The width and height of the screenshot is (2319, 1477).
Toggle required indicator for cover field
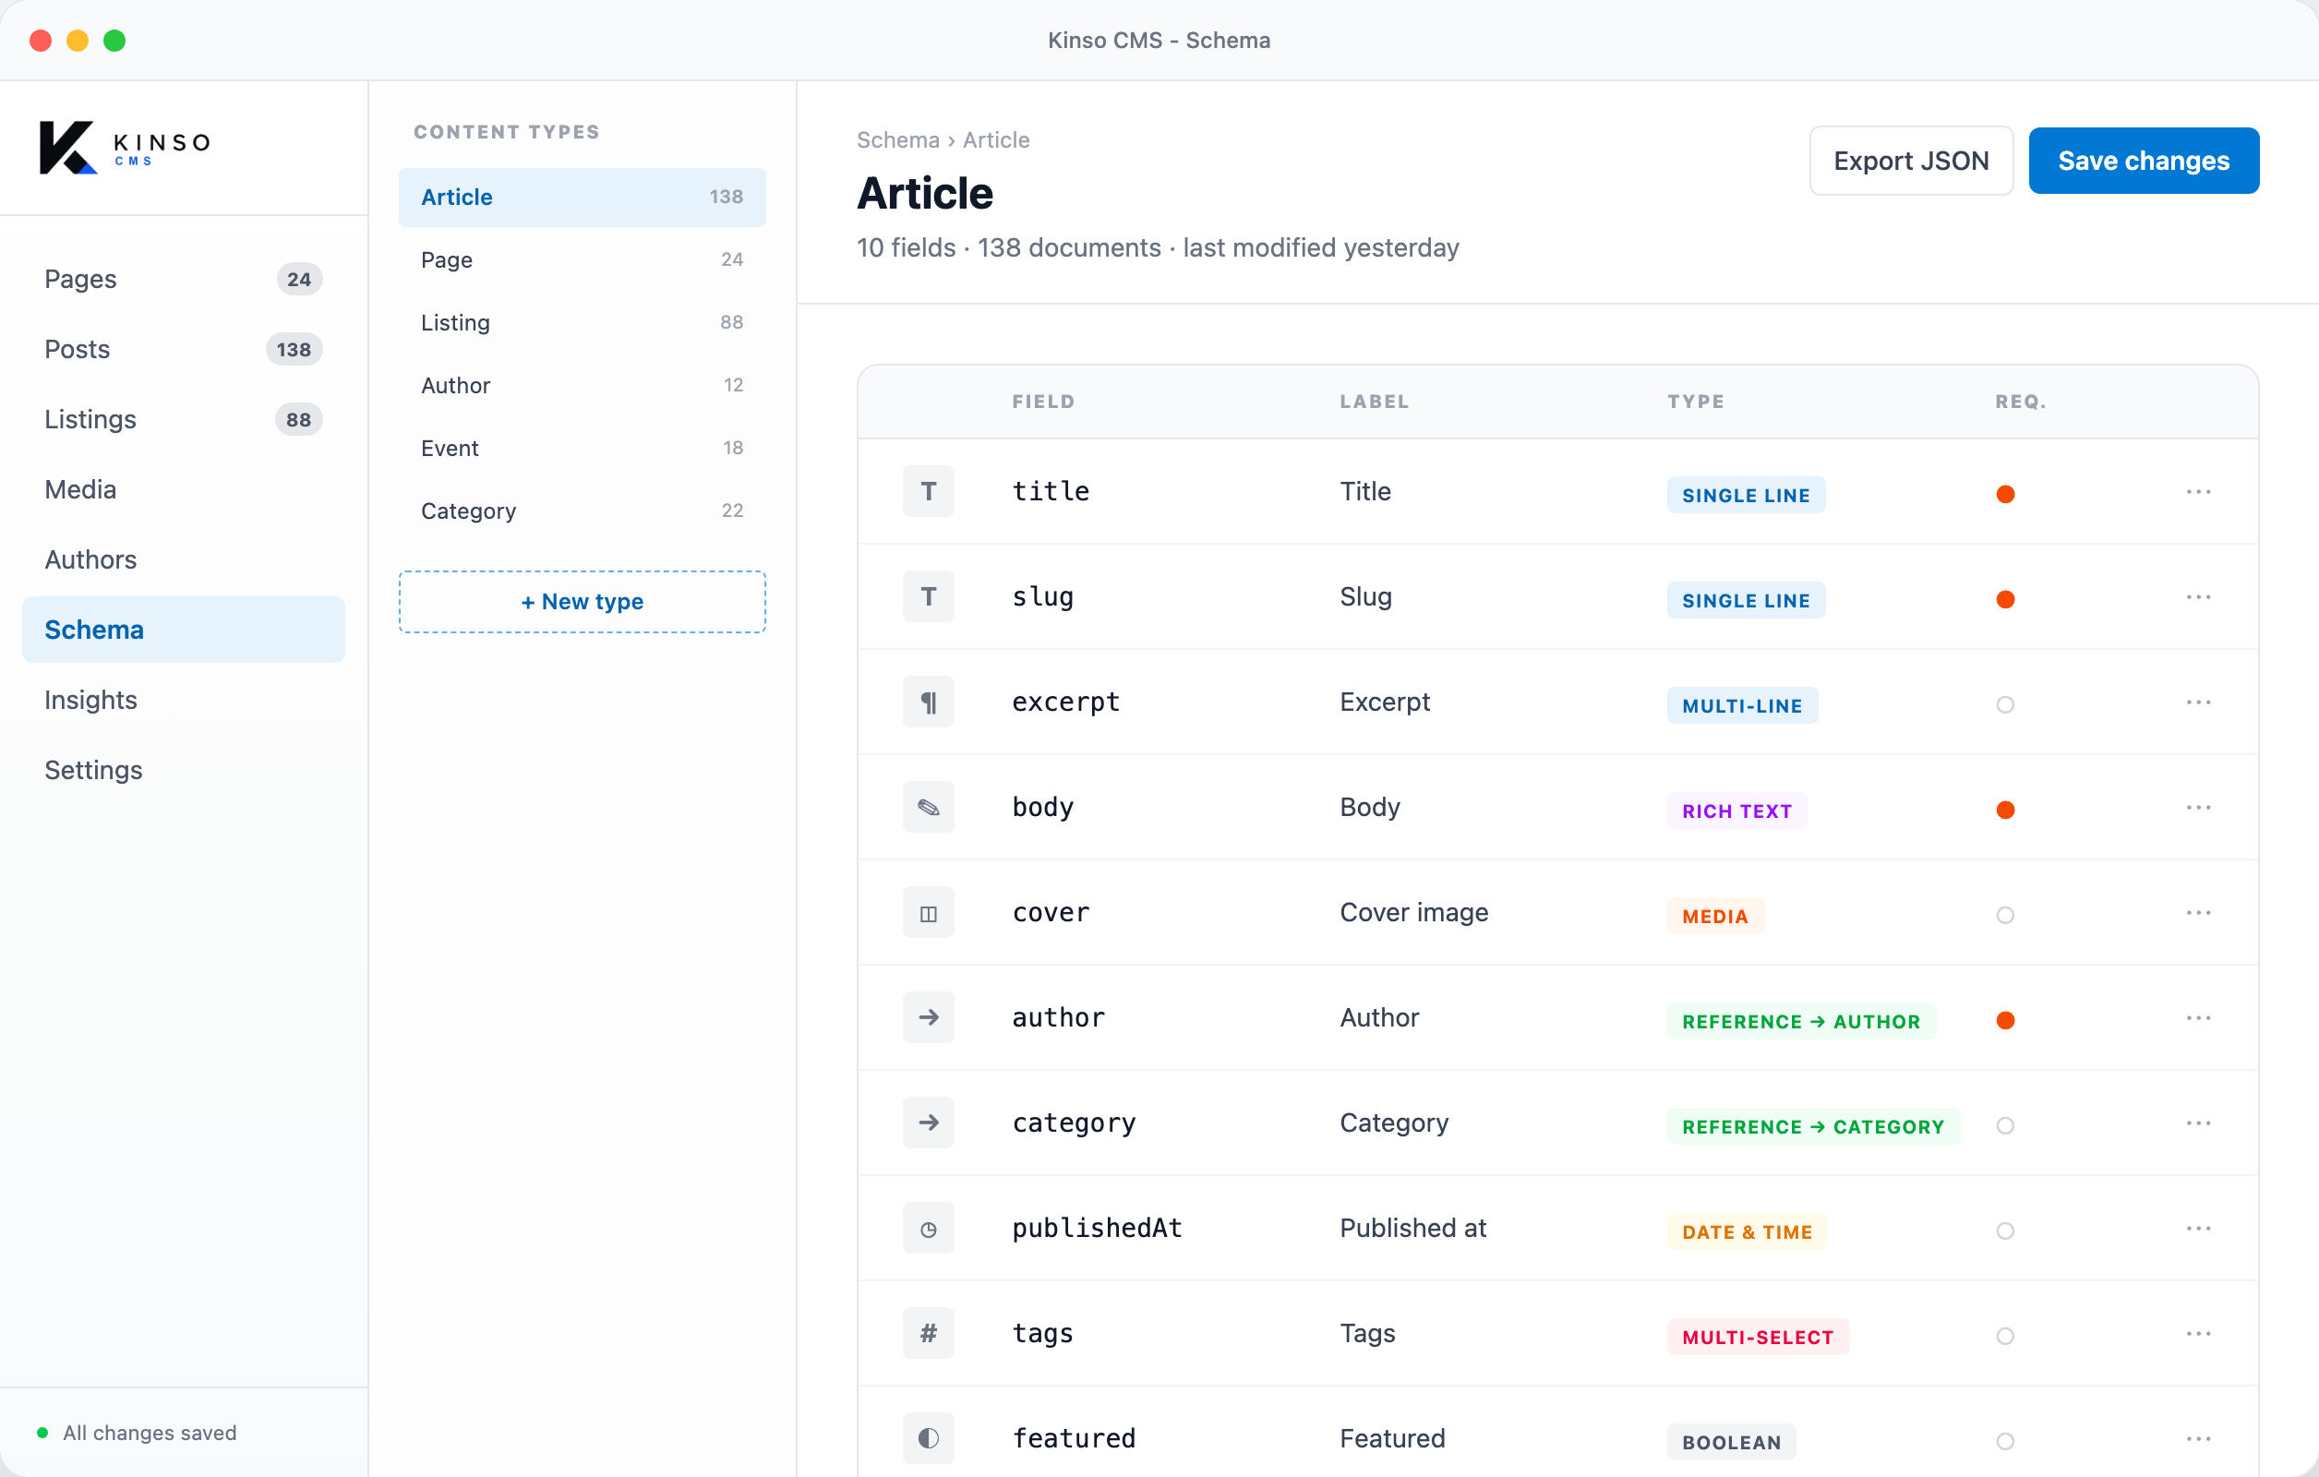(2005, 915)
